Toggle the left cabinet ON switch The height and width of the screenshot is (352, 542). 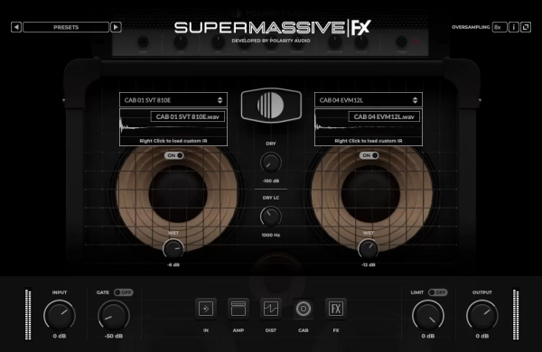[x=173, y=155]
